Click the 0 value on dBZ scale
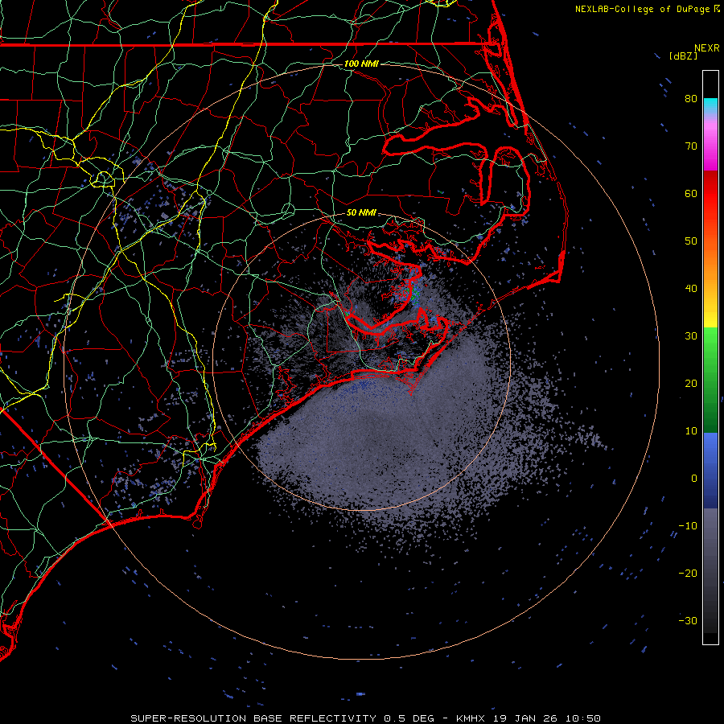This screenshot has width=724, height=724. (694, 479)
